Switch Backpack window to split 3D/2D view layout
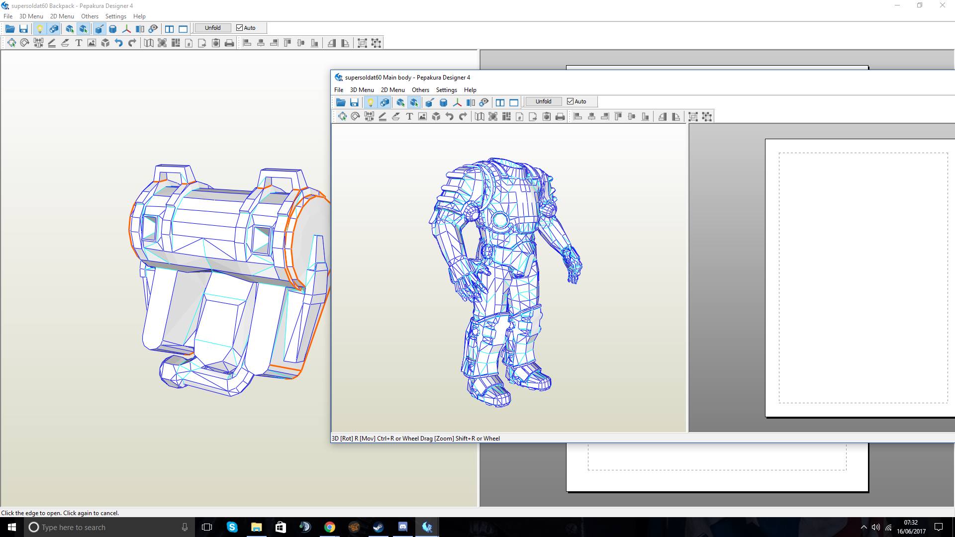The image size is (955, 537). coord(169,28)
